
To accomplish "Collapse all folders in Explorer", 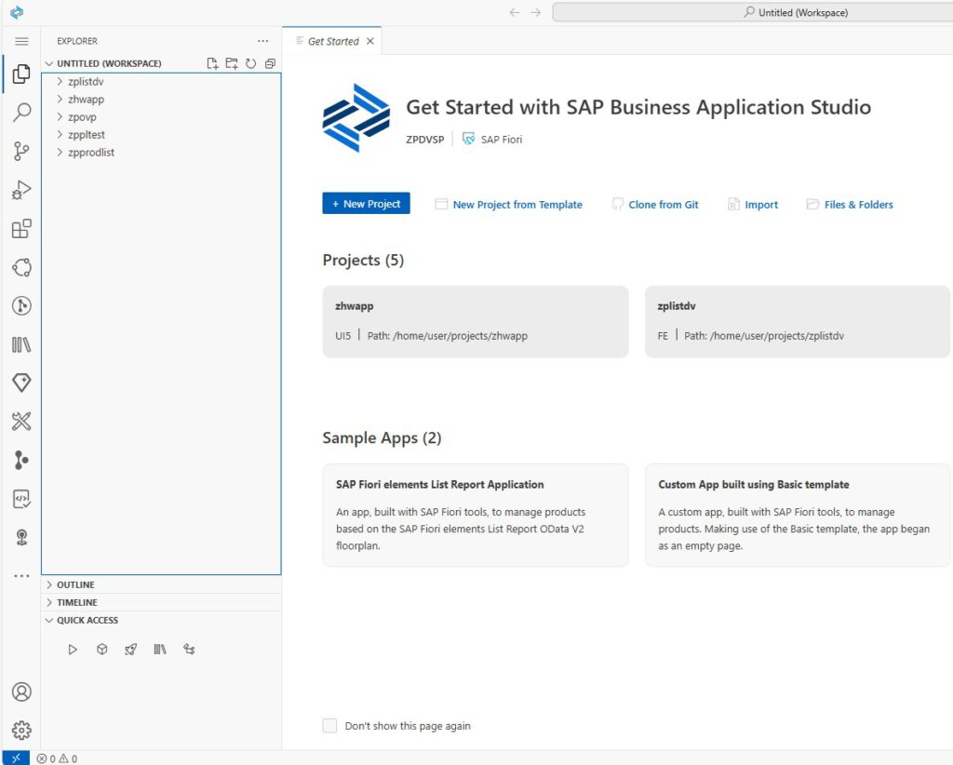I will click(x=270, y=63).
